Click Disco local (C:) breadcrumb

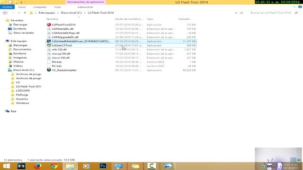[71, 13]
